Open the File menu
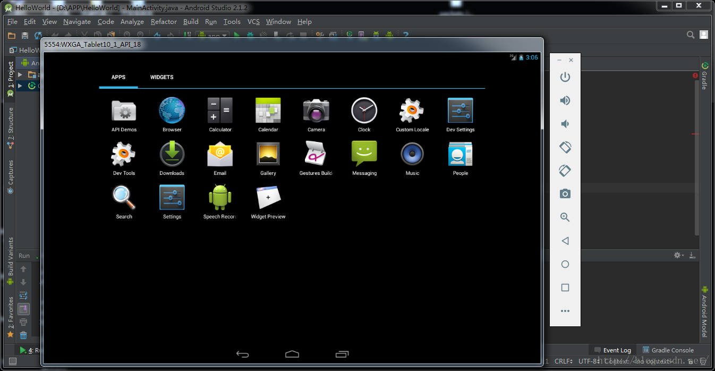This screenshot has height=371, width=715. point(13,22)
